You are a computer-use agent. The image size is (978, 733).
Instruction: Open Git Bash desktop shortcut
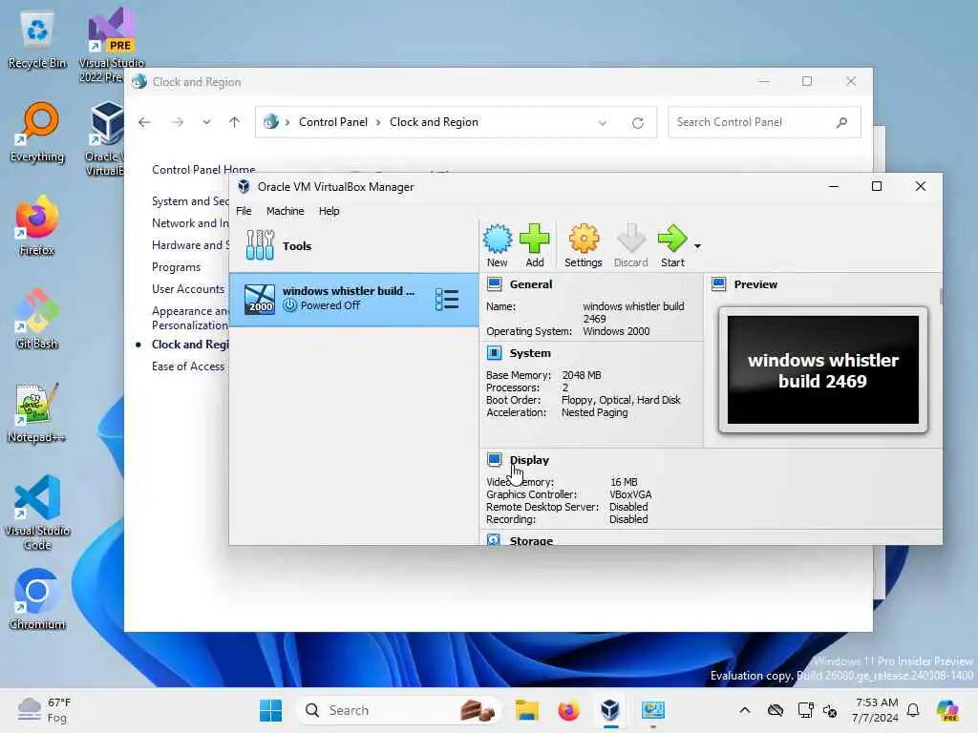37,319
